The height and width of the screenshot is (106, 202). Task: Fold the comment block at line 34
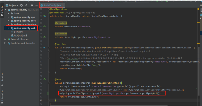pos(49,51)
